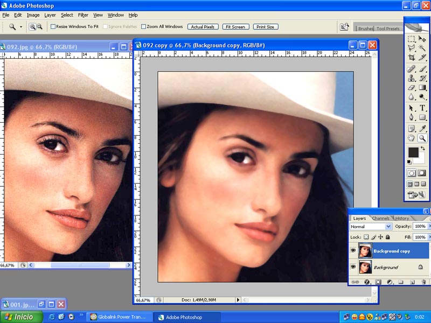This screenshot has width=431, height=323.
Task: Click the delete layer trash icon
Action: pyautogui.click(x=424, y=282)
